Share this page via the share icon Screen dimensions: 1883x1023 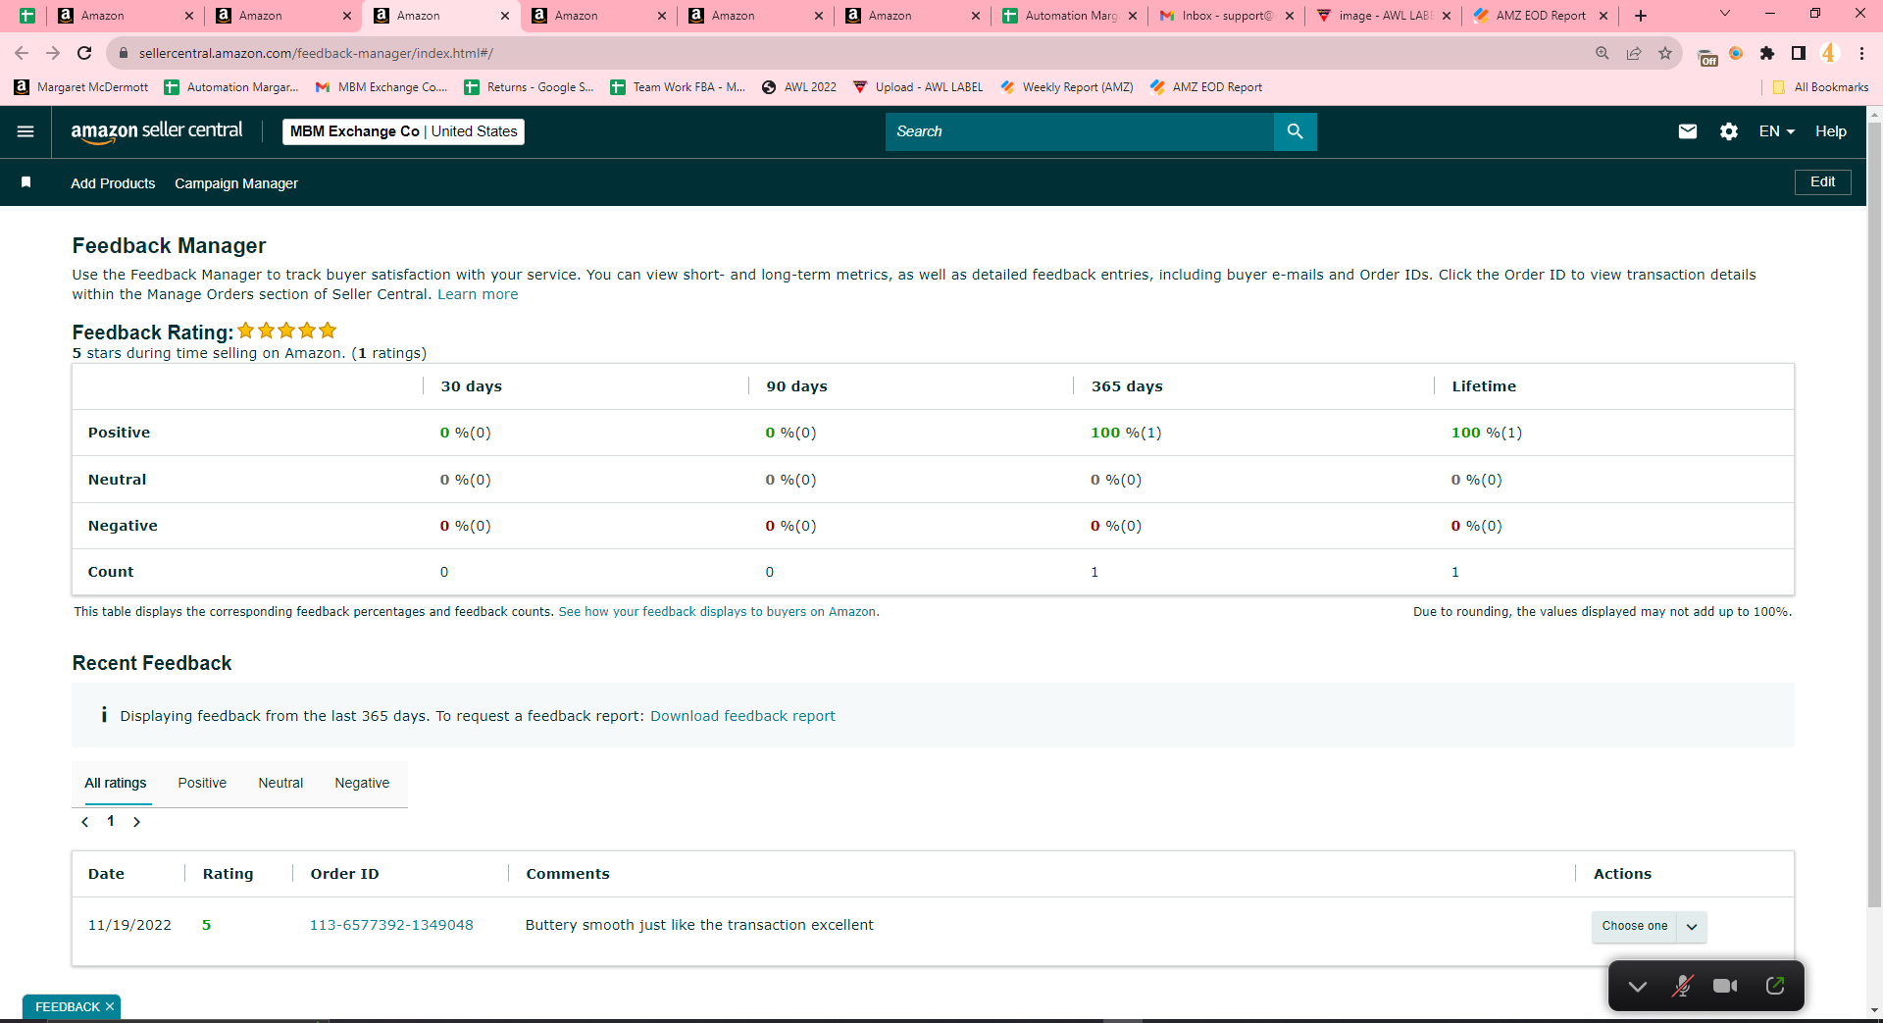point(1634,53)
